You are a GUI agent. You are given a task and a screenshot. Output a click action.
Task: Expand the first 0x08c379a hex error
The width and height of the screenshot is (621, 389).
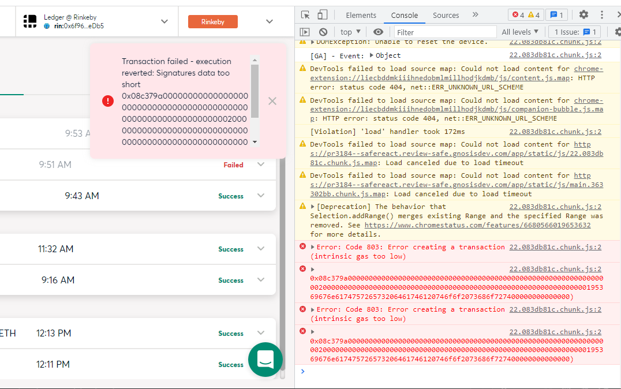(x=312, y=269)
